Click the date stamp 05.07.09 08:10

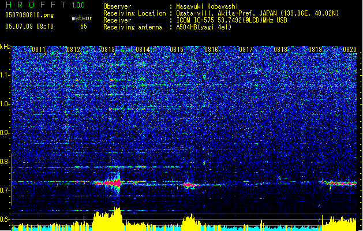coord(29,26)
